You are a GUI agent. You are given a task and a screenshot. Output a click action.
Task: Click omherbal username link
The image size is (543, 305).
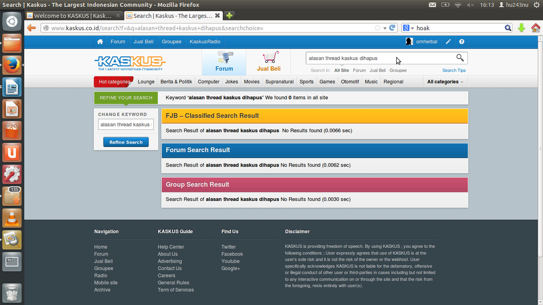tap(427, 42)
